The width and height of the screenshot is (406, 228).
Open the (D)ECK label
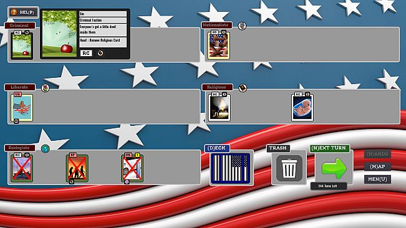point(217,148)
